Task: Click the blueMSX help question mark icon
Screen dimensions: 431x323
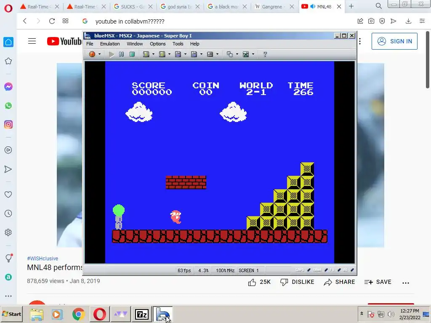Action: 265,54
